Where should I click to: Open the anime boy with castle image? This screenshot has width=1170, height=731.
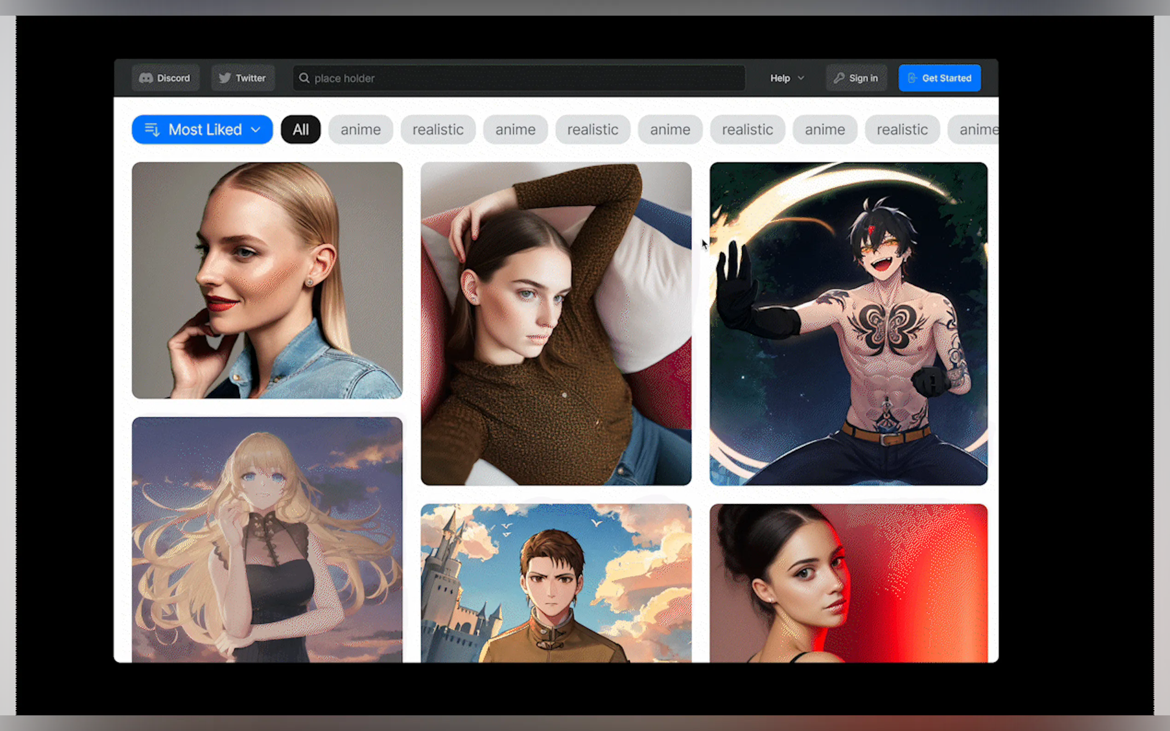556,583
